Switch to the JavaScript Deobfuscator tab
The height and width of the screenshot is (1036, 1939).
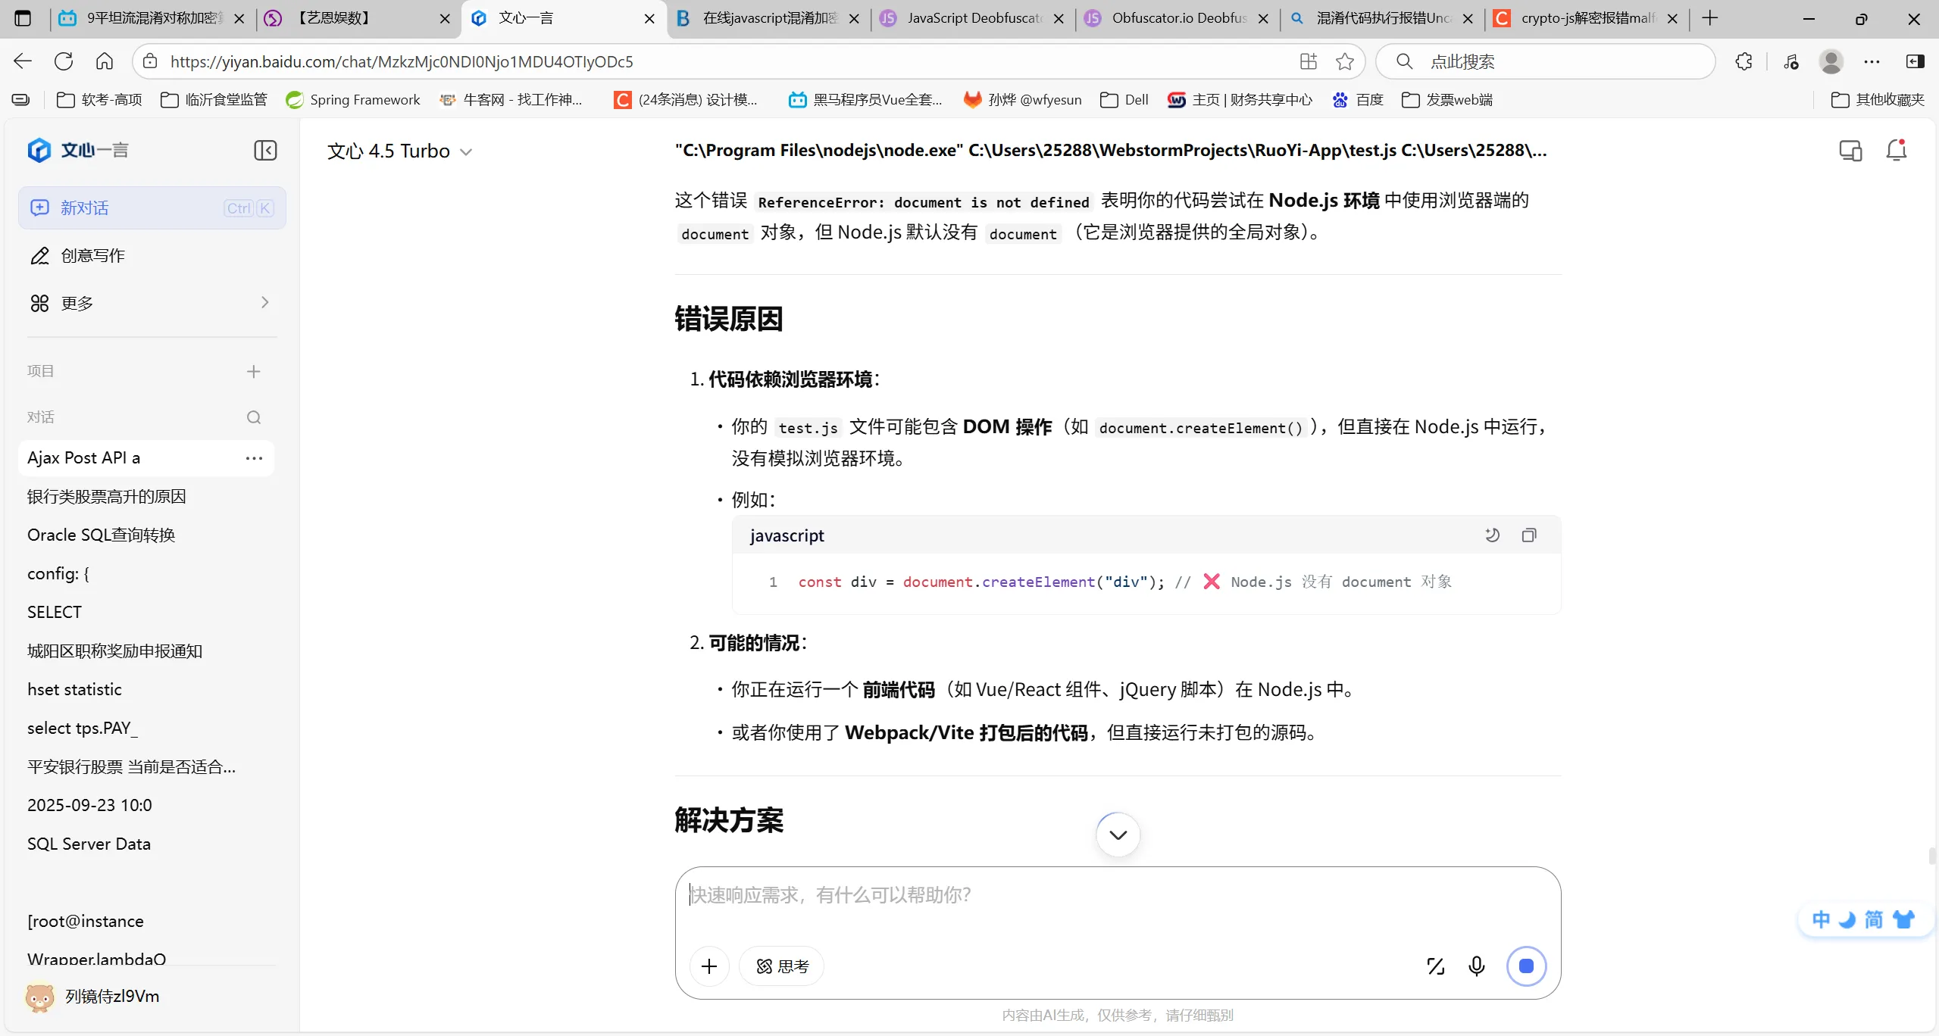tap(973, 18)
